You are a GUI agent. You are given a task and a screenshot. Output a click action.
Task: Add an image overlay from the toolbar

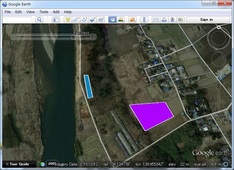[x=93, y=20]
